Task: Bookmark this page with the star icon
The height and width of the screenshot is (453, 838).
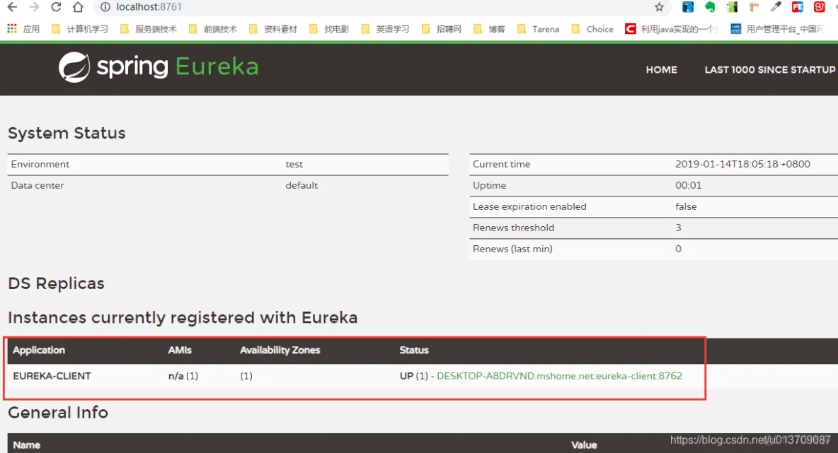Action: coord(659,7)
